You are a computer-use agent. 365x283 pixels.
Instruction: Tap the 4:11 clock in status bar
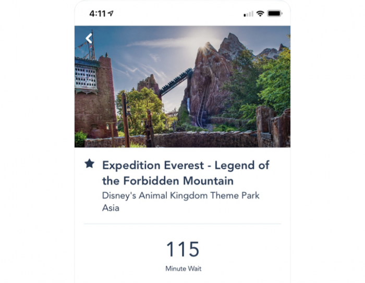(98, 14)
